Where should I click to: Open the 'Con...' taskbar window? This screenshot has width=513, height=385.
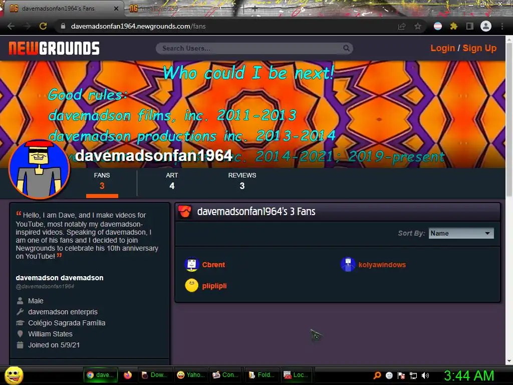point(225,375)
